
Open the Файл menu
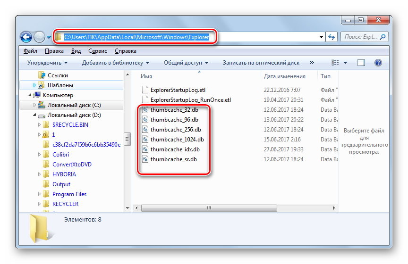(30, 51)
